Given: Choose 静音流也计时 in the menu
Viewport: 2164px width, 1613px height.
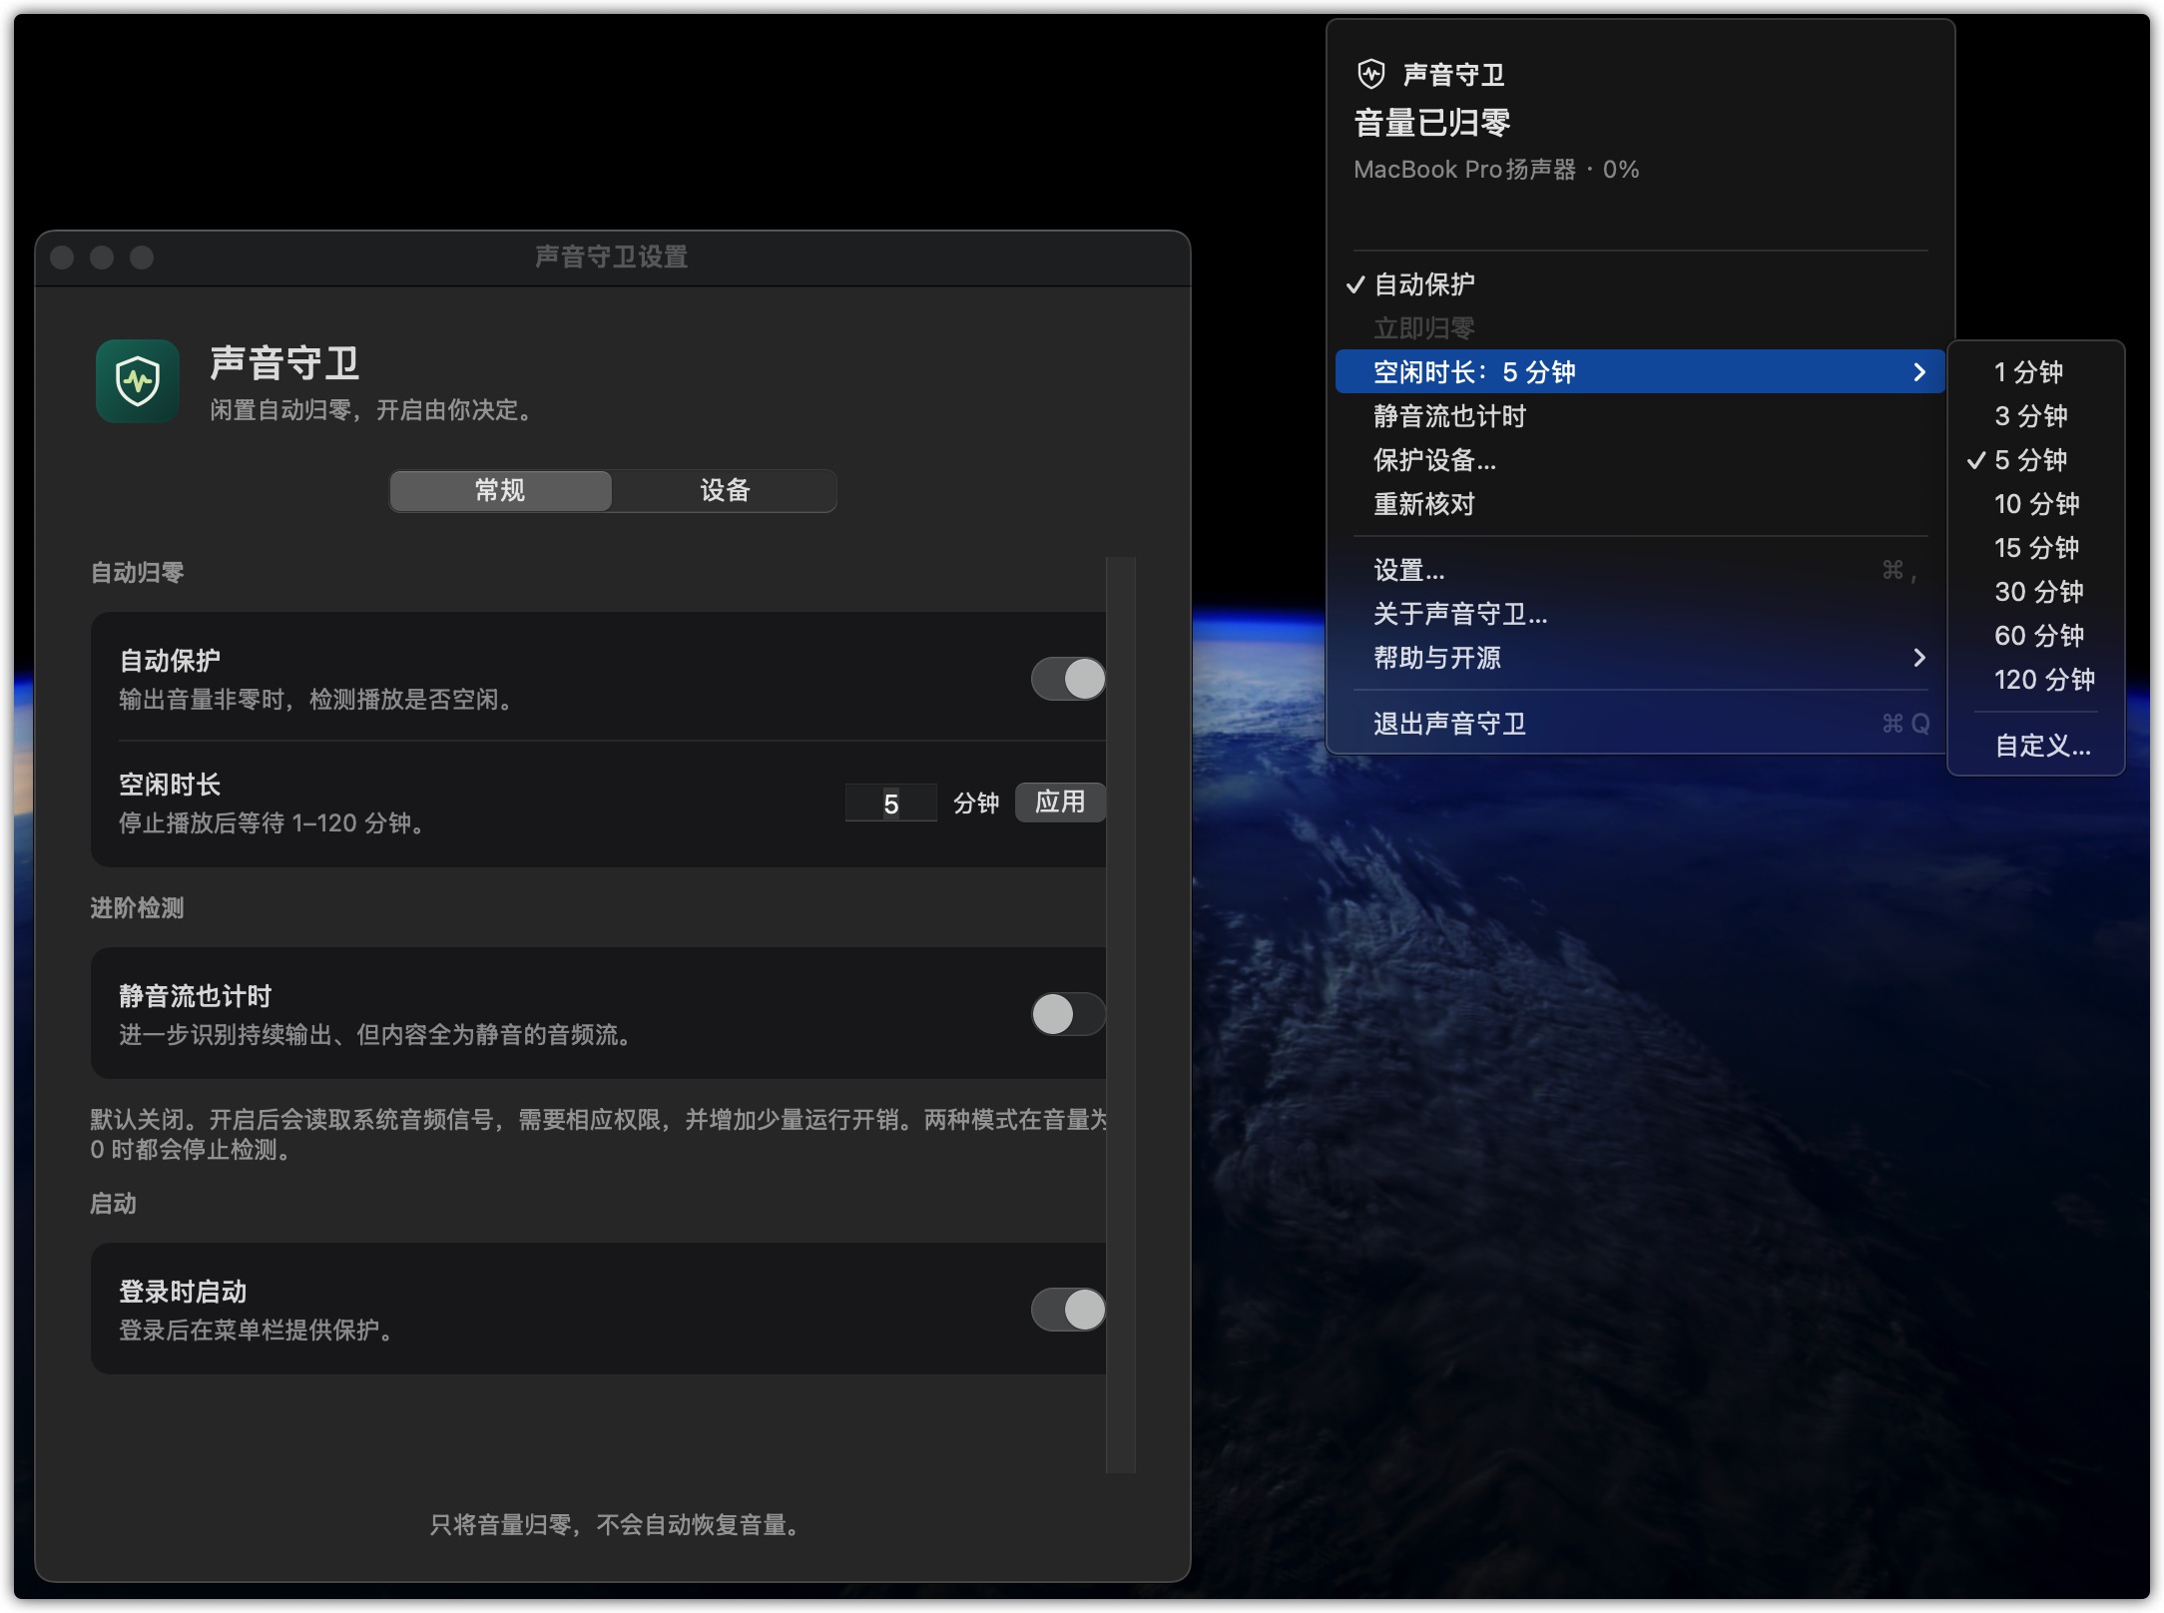Looking at the screenshot, I should pos(1639,416).
